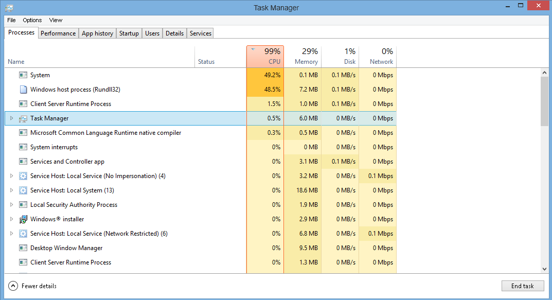Screen dimensions: 552x300
Task: Switch to the Performance tab
Action: tap(58, 33)
